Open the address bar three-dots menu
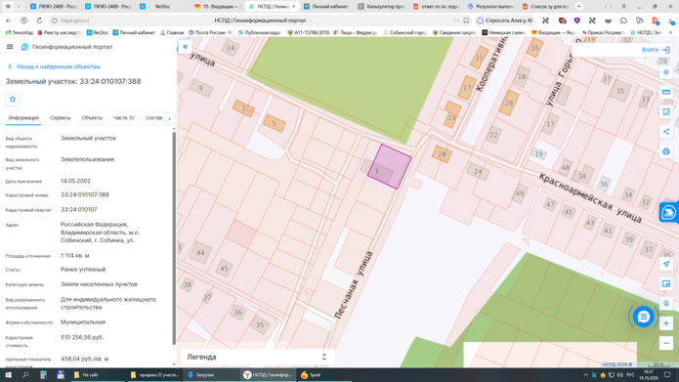679x382 pixels. [x=456, y=21]
